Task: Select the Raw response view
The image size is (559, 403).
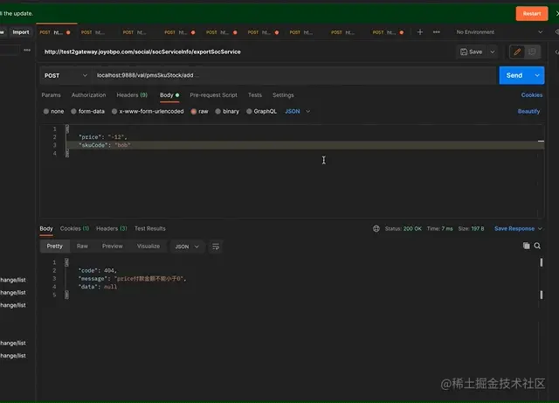Action: point(82,247)
